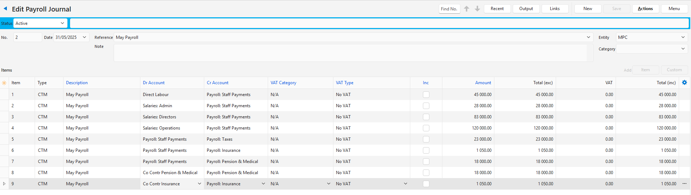Click the up arrow for previous record
The image size is (691, 195).
pos(467,9)
